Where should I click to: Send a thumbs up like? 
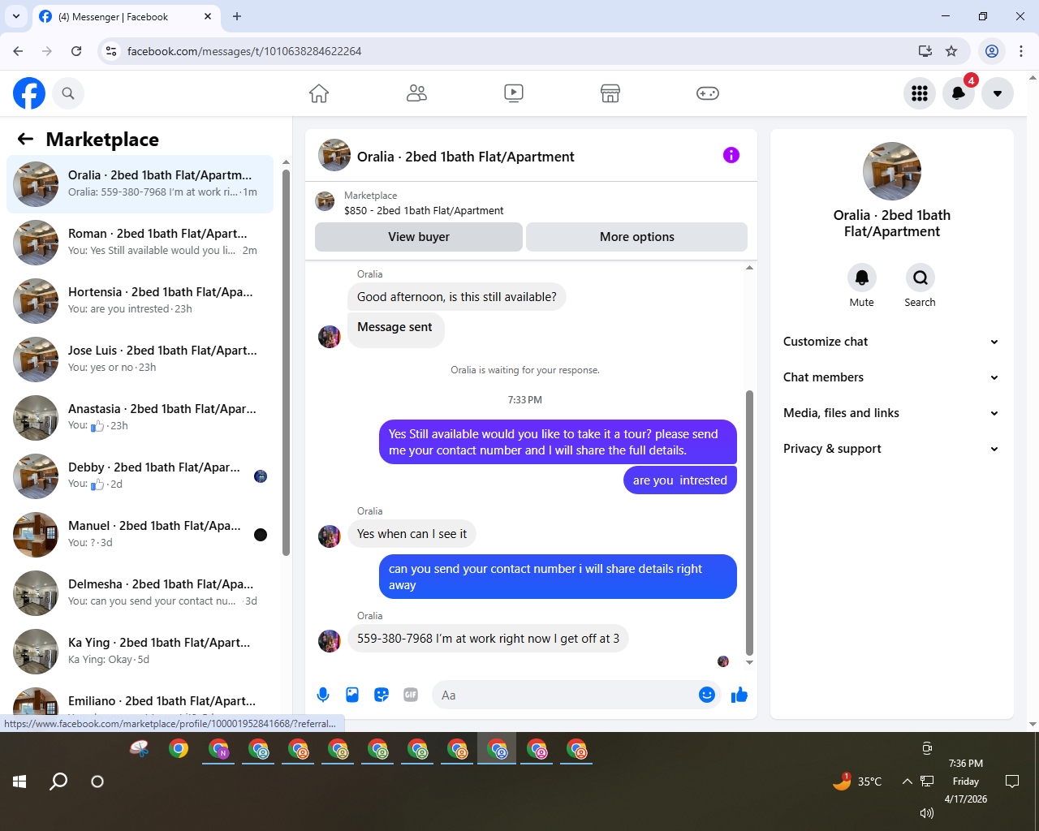(739, 695)
